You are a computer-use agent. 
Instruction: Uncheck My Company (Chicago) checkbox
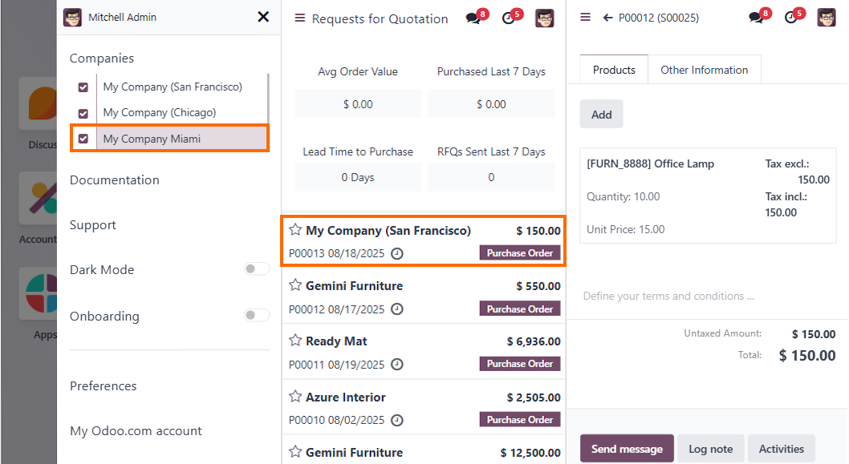[83, 113]
